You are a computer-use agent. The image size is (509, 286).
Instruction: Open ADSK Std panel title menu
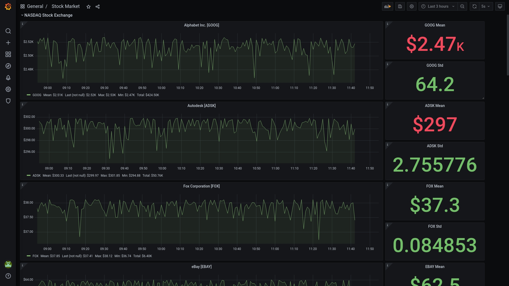click(x=435, y=146)
